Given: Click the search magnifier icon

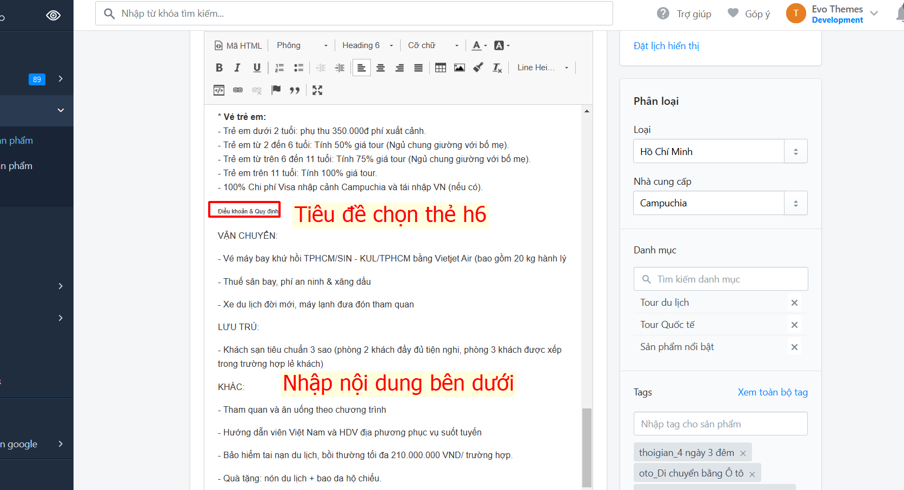Looking at the screenshot, I should tap(109, 14).
